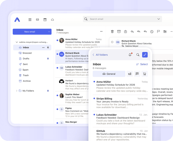
Task: Open the Figma New Comment email
Action: pos(72,112)
